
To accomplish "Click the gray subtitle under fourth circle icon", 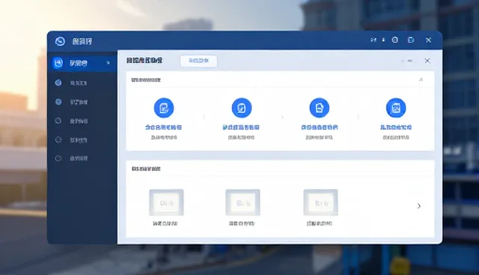I will 396,137.
